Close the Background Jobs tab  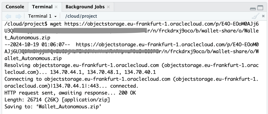[109, 7]
